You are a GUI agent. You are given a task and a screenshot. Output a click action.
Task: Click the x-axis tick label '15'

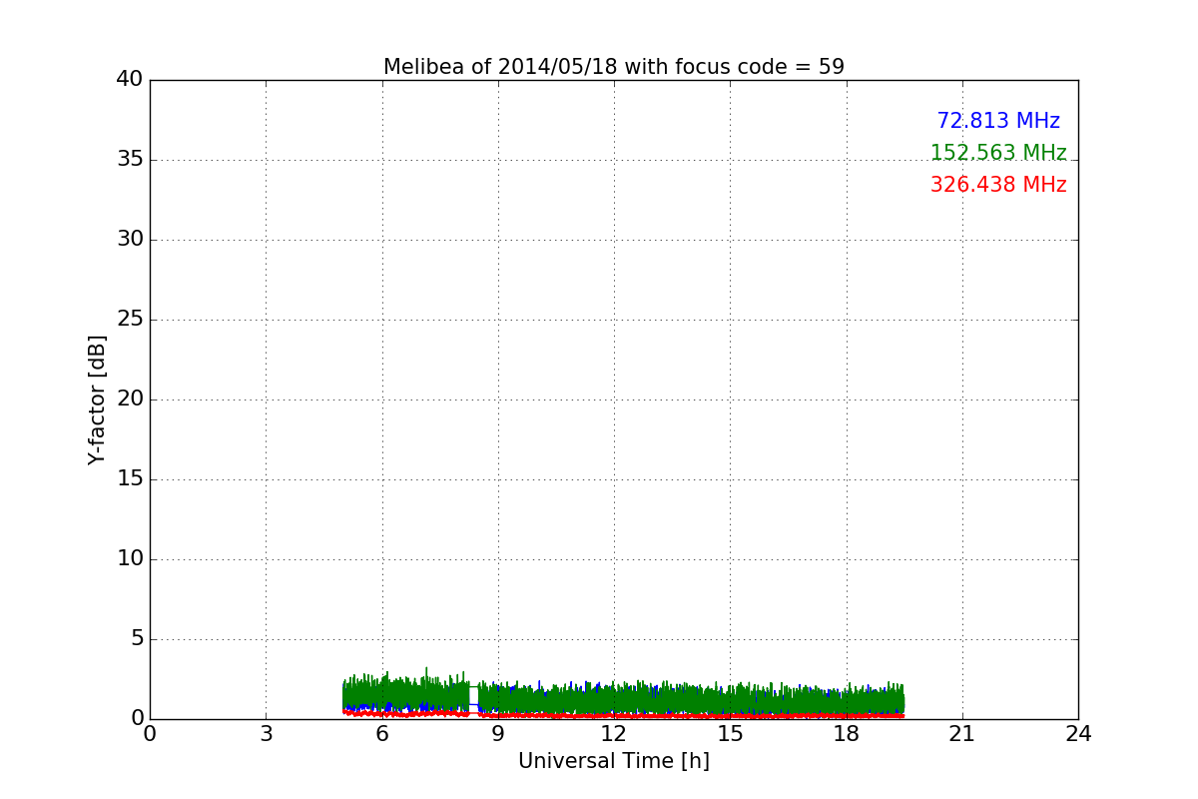730,734
